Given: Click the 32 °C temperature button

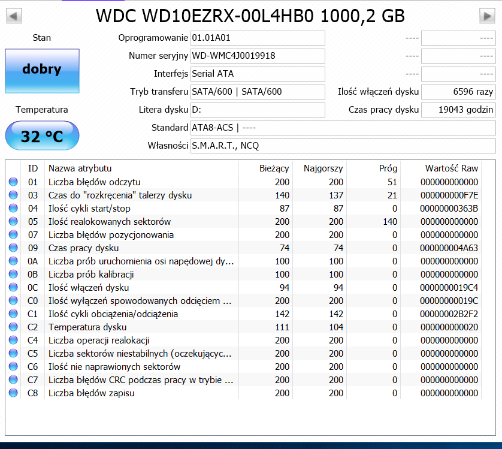Looking at the screenshot, I should (x=43, y=135).
